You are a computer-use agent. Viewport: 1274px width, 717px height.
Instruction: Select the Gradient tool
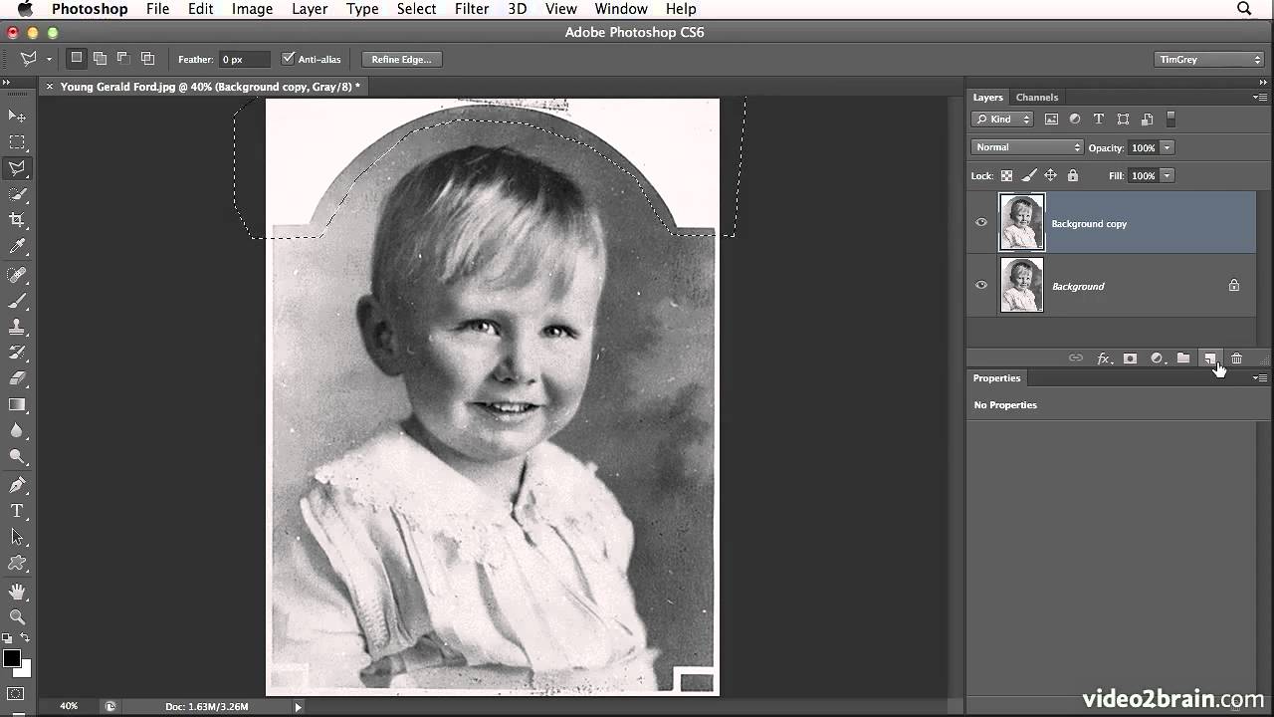[x=17, y=404]
